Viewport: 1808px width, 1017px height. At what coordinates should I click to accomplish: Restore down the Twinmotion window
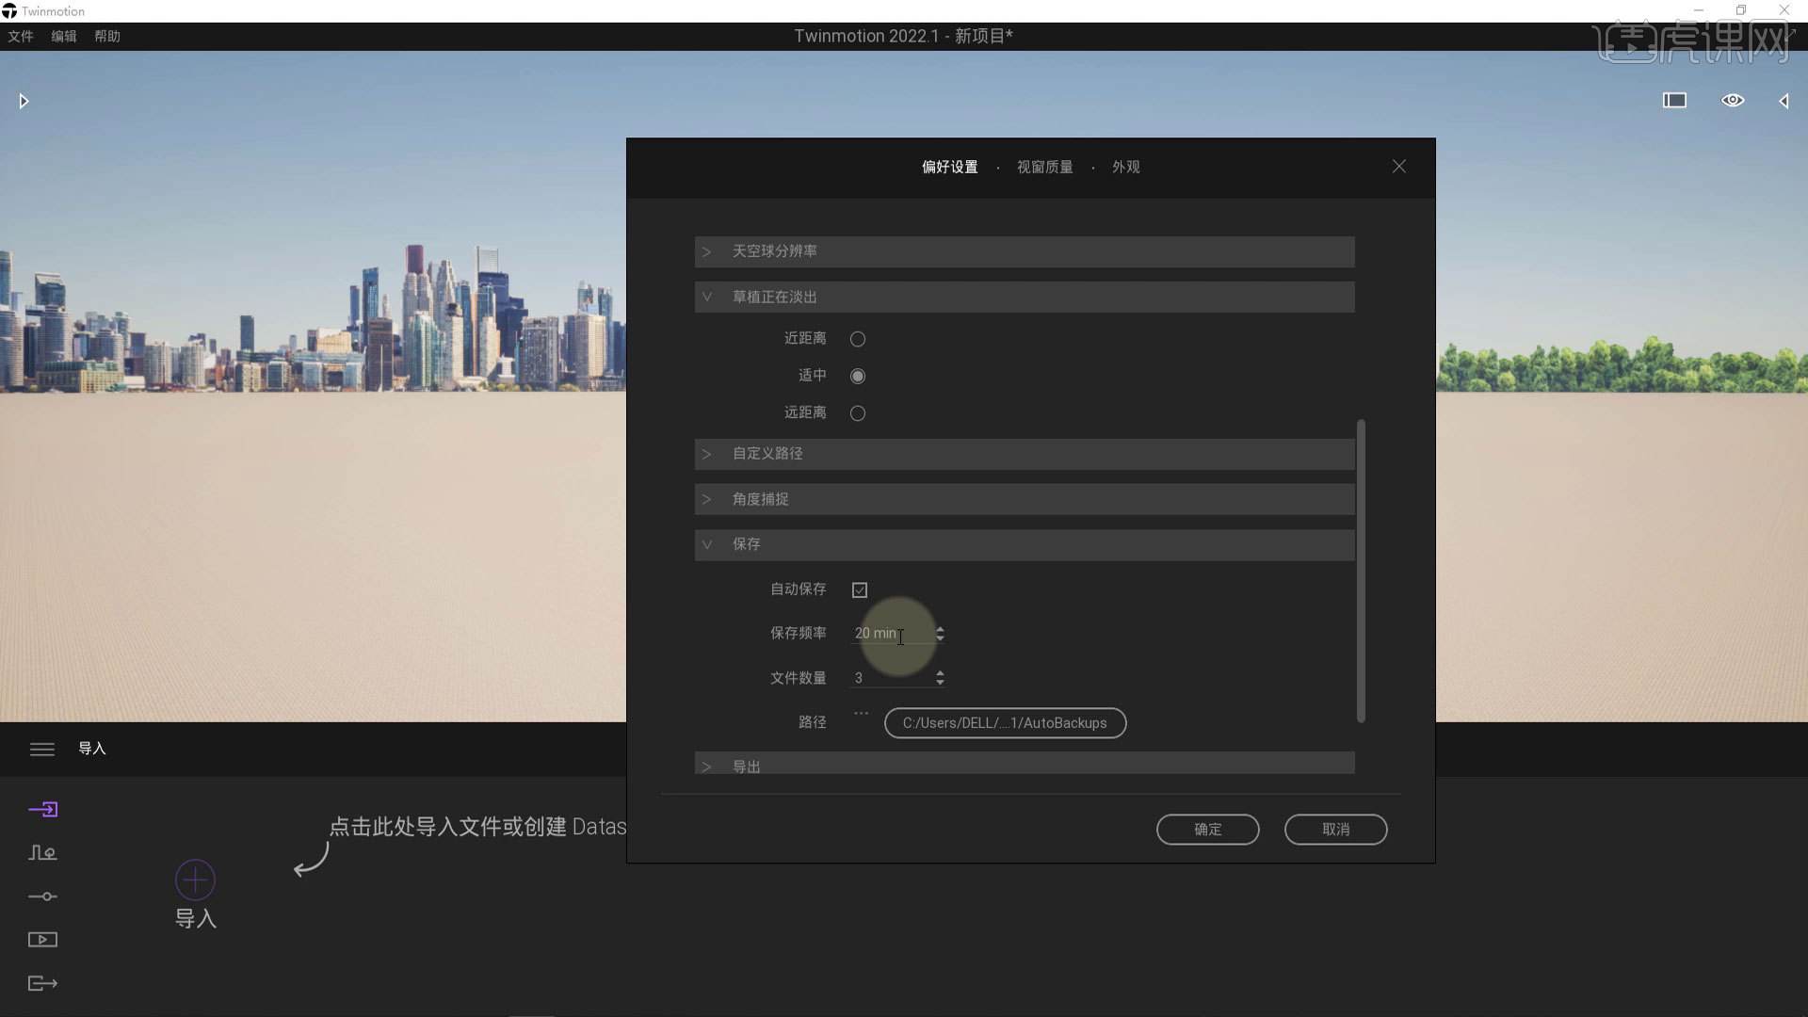[x=1741, y=10]
